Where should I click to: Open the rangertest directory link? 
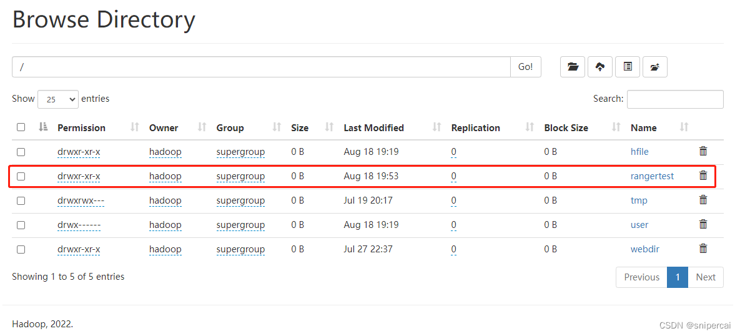(x=652, y=177)
